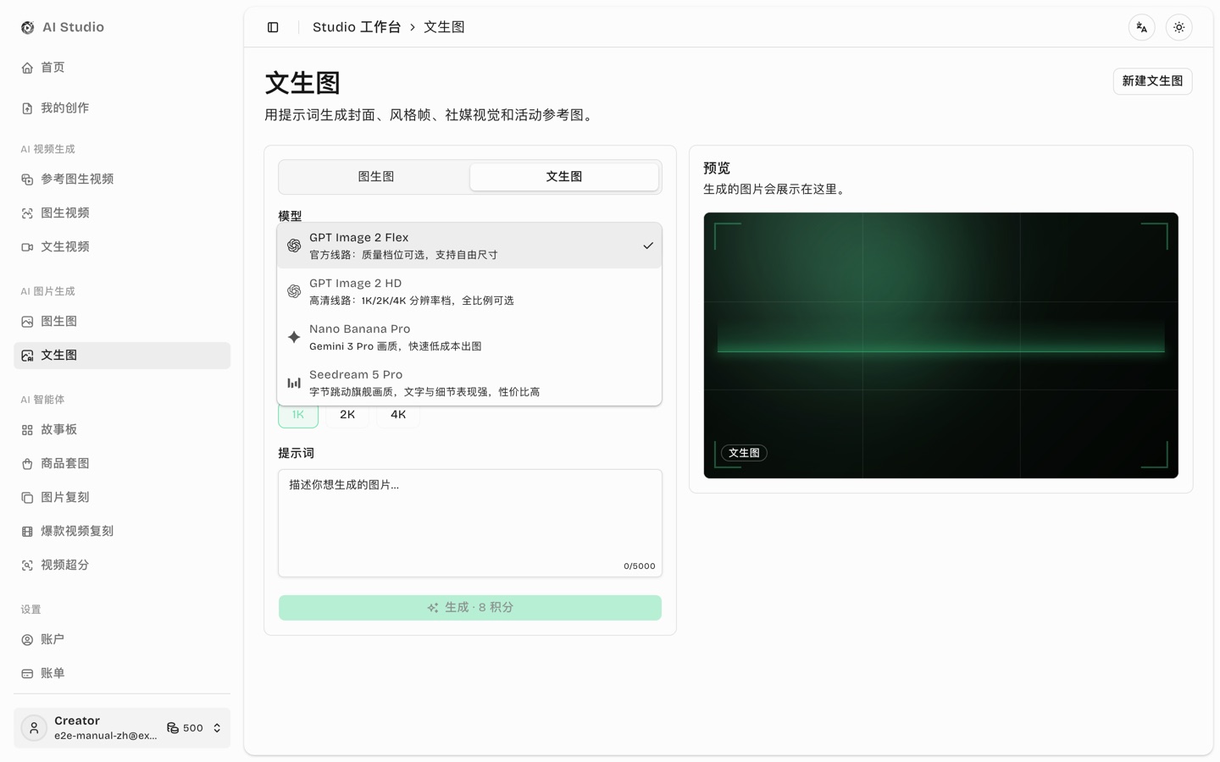This screenshot has height=762, width=1220.
Task: Click the sparkle icon beside Nano Banana Pro
Action: point(294,337)
